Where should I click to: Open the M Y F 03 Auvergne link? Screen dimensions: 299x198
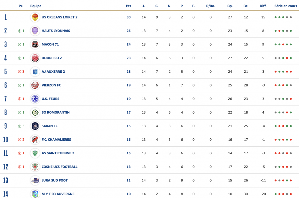58,194
